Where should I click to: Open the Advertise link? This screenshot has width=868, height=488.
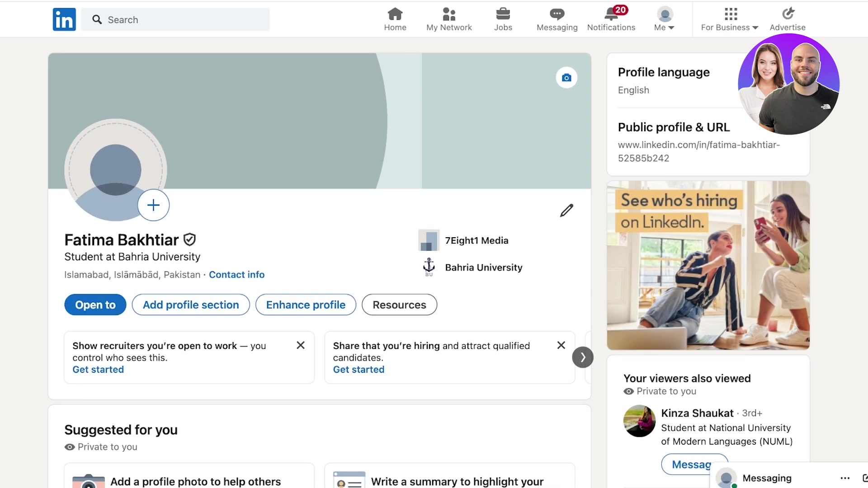tap(788, 19)
